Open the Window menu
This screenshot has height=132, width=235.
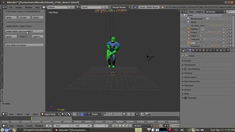pos(28,7)
